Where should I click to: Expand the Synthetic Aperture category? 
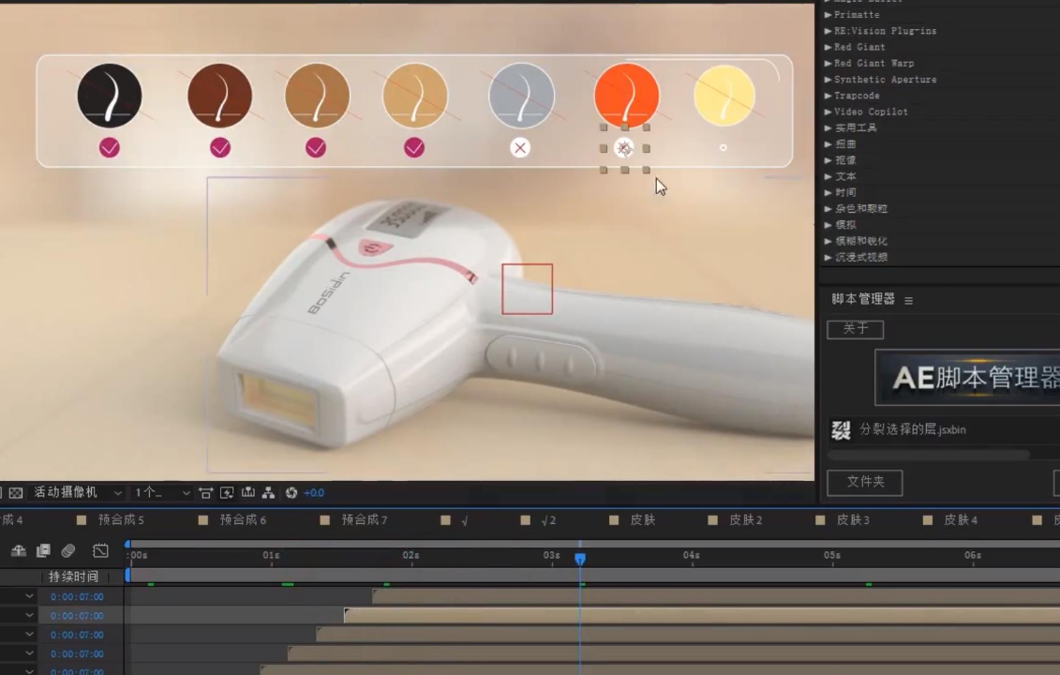(828, 79)
